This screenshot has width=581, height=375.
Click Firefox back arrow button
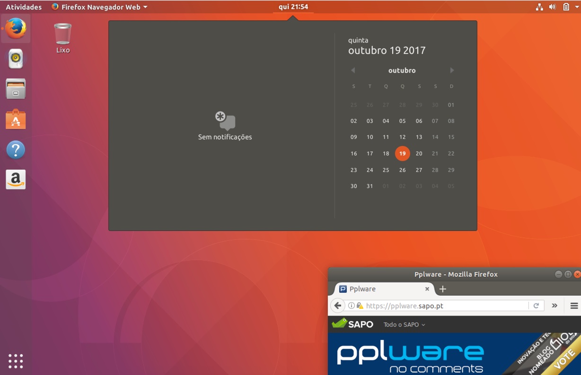pos(337,306)
